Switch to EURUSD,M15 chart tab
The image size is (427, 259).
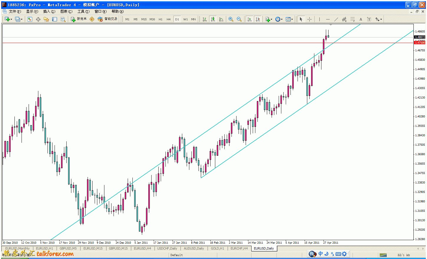point(93,248)
